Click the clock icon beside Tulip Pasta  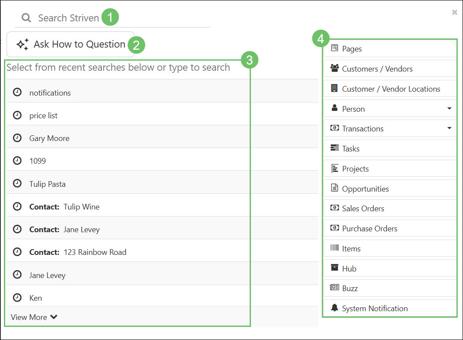(x=17, y=183)
